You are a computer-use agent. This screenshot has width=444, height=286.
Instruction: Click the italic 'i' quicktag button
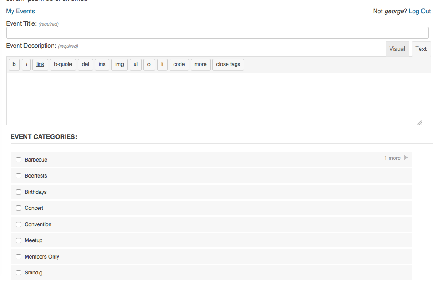click(x=26, y=65)
